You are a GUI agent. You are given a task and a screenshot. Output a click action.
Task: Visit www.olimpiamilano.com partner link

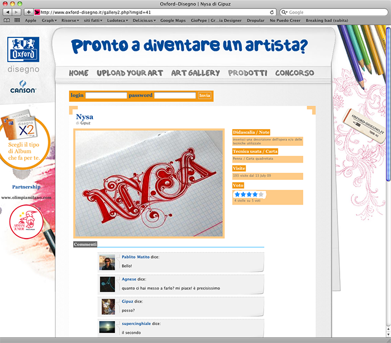tap(26, 198)
